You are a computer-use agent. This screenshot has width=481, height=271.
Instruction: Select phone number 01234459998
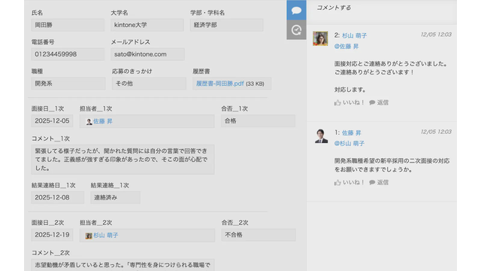click(68, 54)
